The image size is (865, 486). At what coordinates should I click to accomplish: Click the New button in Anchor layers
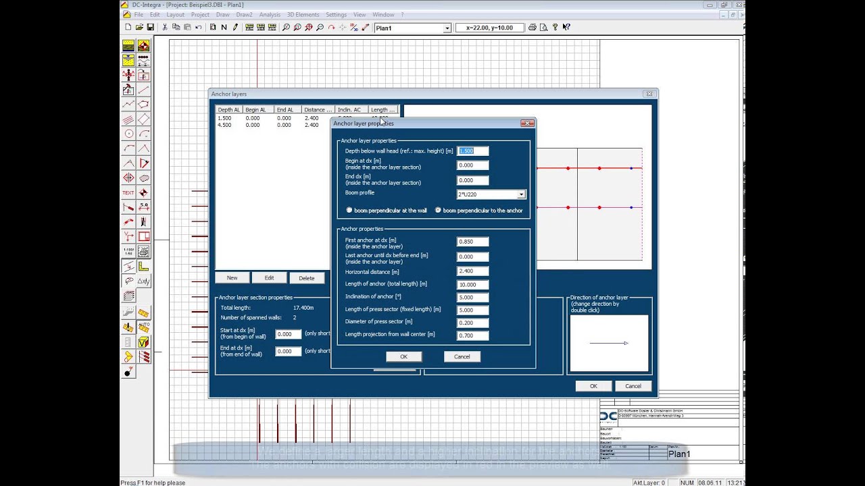point(232,278)
